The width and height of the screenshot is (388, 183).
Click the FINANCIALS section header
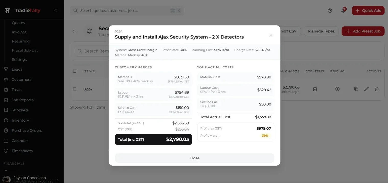pos(14,163)
